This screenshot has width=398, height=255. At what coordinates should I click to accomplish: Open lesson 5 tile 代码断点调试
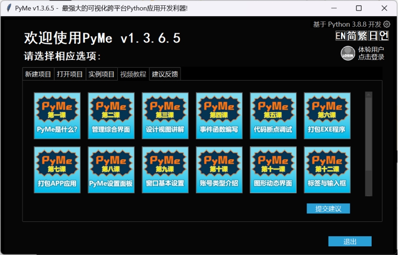click(x=273, y=116)
